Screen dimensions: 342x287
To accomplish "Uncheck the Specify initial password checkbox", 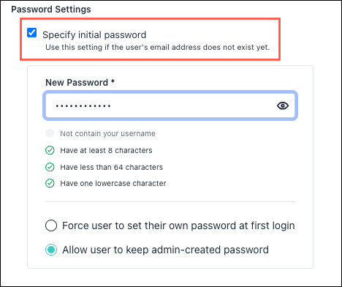I will point(31,32).
